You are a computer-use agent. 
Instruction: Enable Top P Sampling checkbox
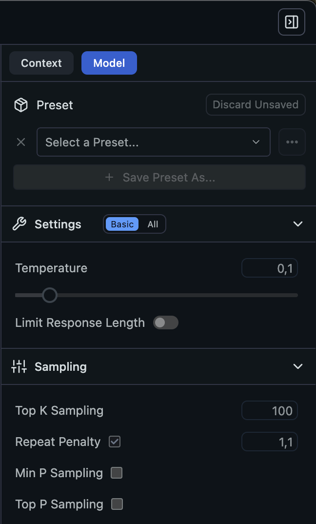[x=117, y=504]
